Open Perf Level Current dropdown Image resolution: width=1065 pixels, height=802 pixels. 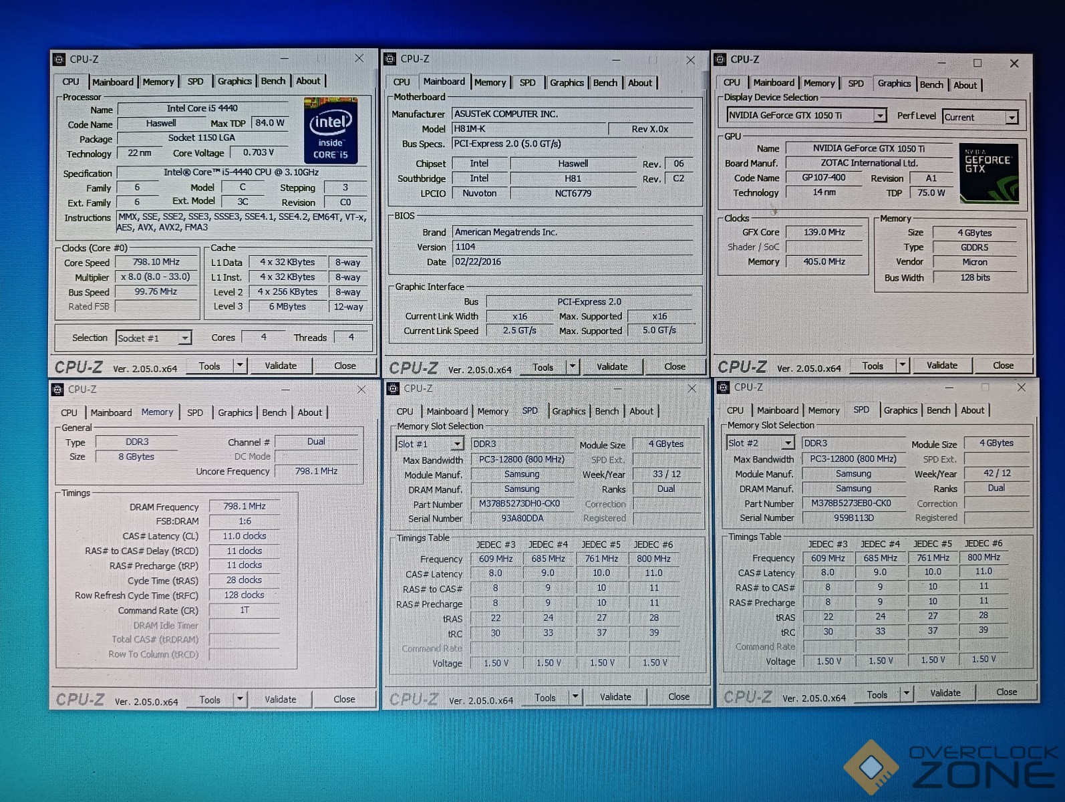pyautogui.click(x=1012, y=118)
